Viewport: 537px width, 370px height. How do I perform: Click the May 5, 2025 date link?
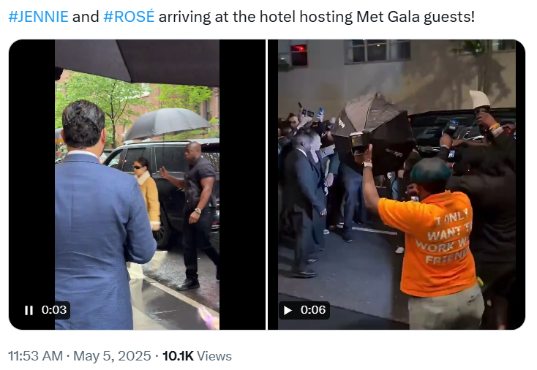(x=112, y=356)
